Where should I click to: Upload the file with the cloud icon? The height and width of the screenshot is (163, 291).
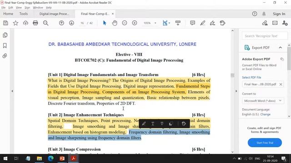(x=25, y=23)
